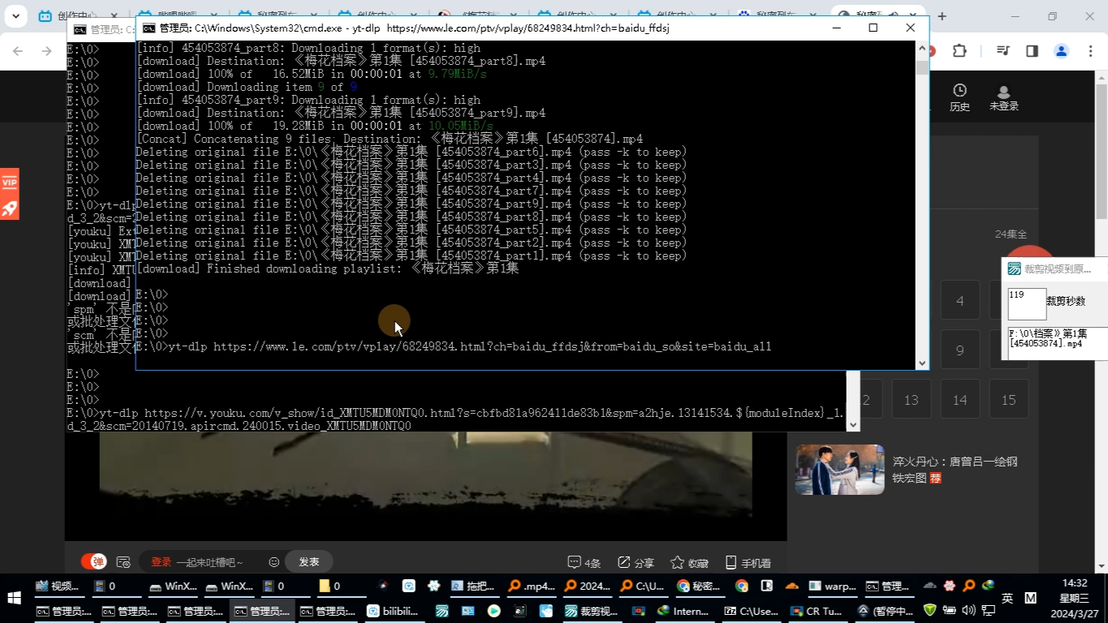Open the (暂停中 taskbar item
This screenshot has width=1108, height=623.
click(883, 611)
